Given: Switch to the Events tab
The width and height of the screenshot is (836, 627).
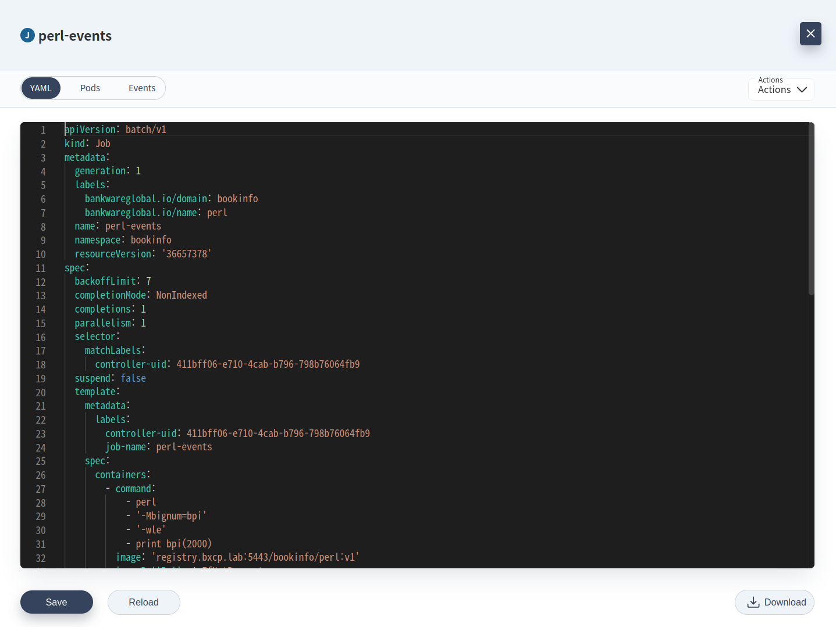Looking at the screenshot, I should [142, 88].
